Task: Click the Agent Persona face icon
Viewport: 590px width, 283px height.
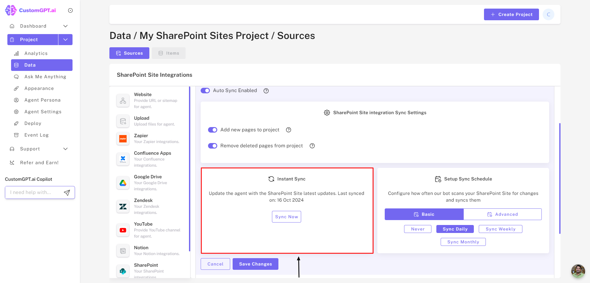Action: click(x=17, y=100)
